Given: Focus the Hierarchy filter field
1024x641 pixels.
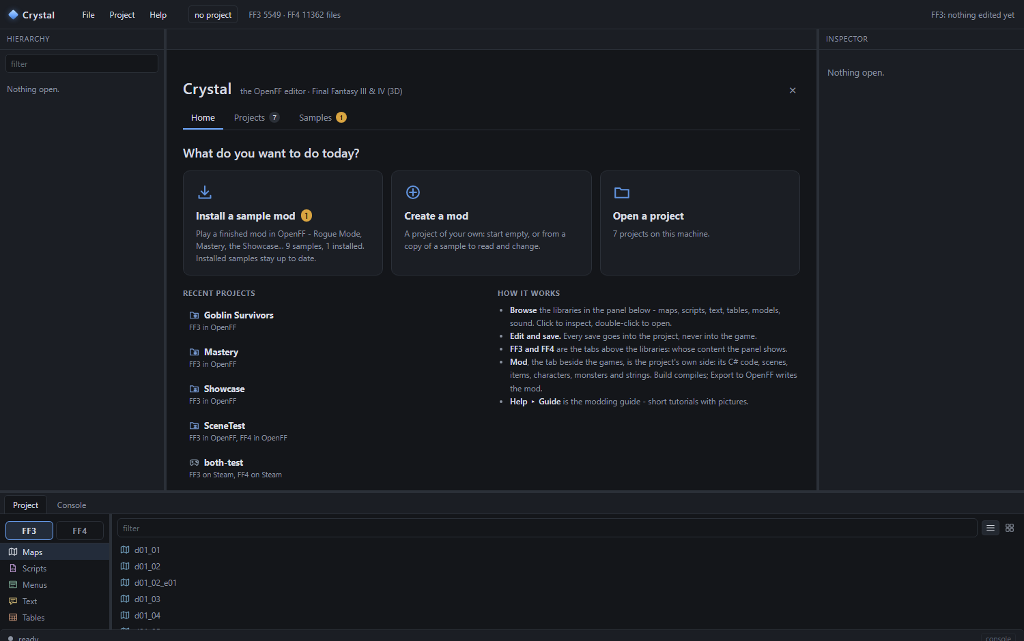Looking at the screenshot, I should pyautogui.click(x=82, y=63).
